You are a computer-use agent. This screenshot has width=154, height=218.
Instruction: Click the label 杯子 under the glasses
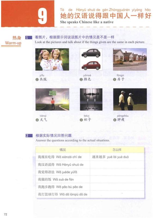[87, 120]
